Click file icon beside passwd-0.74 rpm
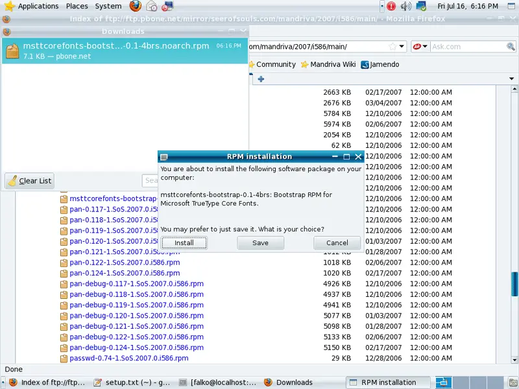 64,359
